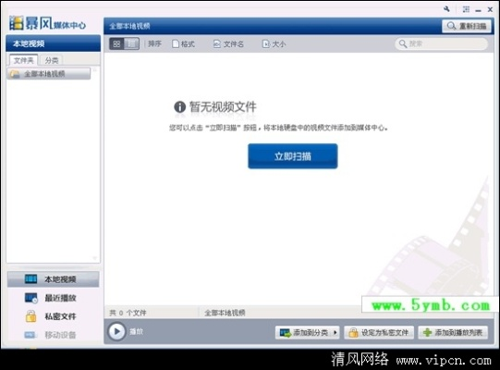
Task: Click 添加到播放列表 button
Action: [x=453, y=333]
